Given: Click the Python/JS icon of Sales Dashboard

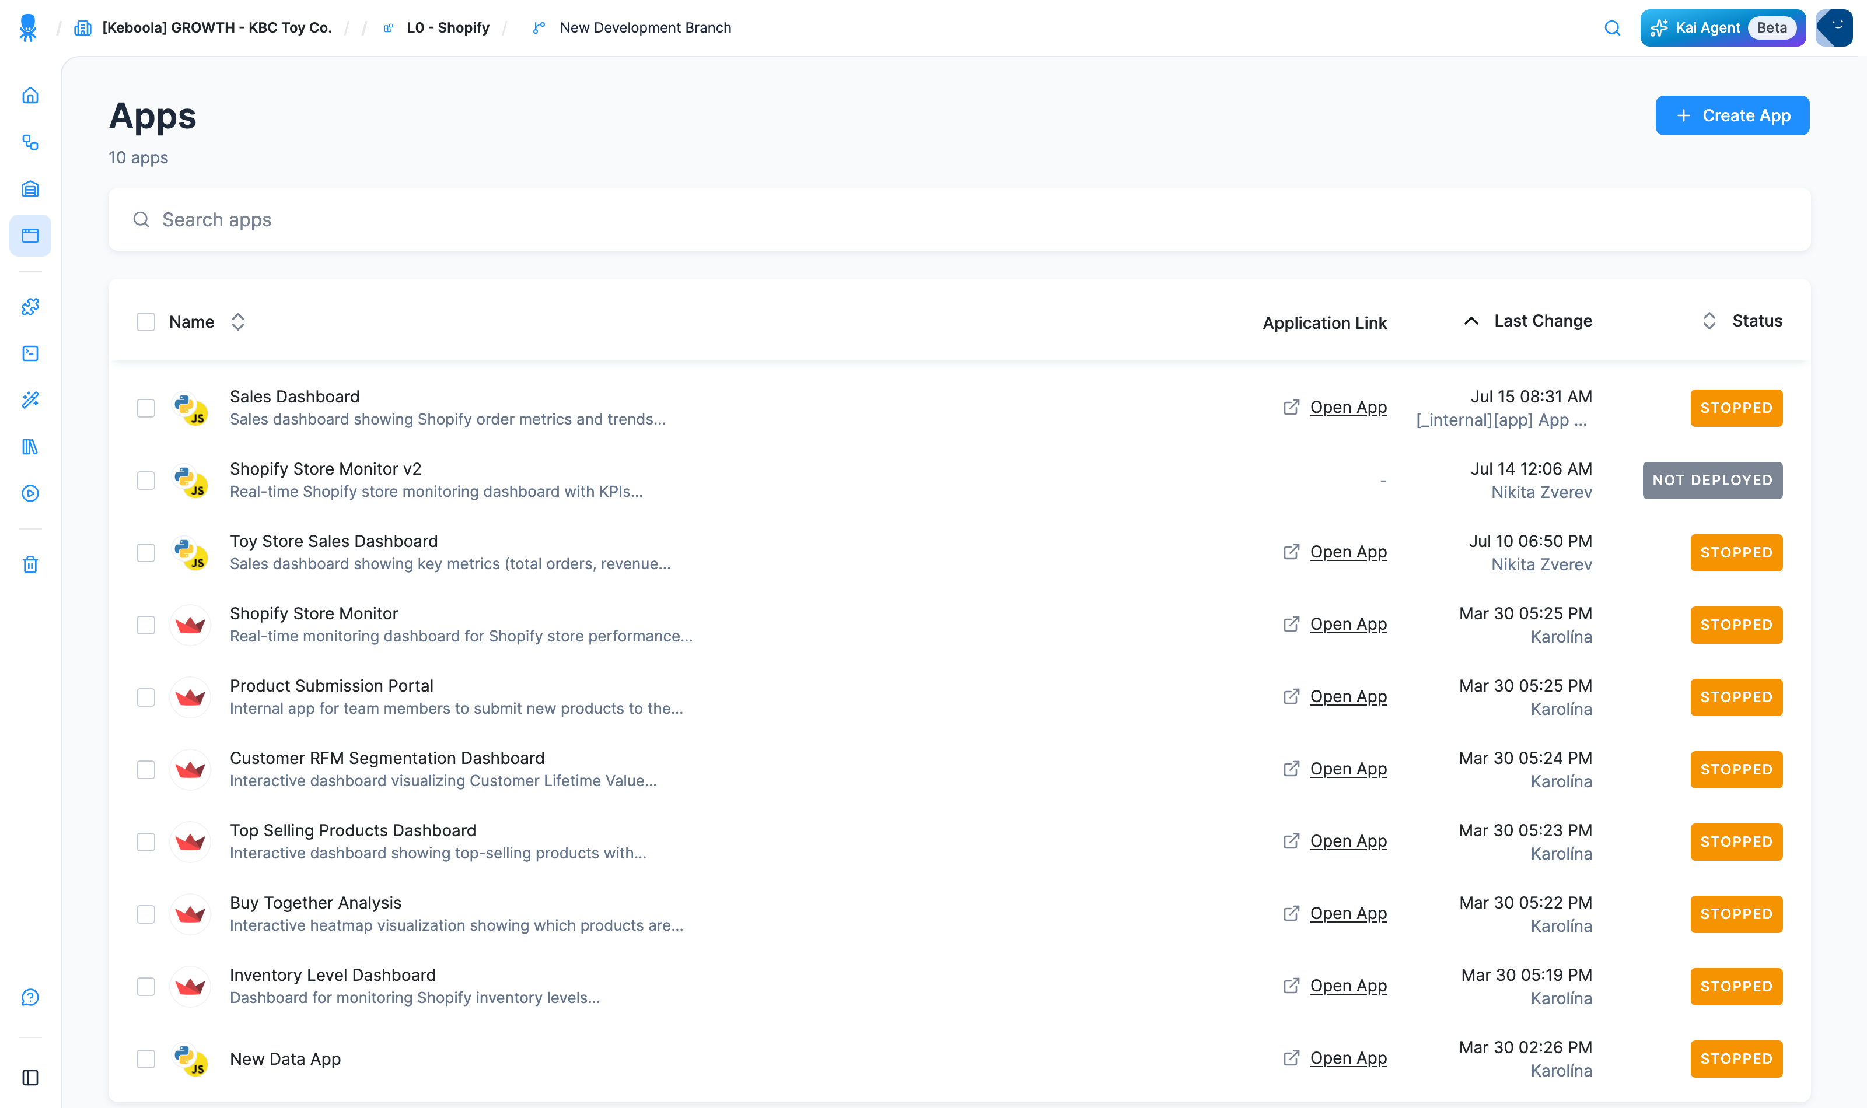Looking at the screenshot, I should point(190,408).
